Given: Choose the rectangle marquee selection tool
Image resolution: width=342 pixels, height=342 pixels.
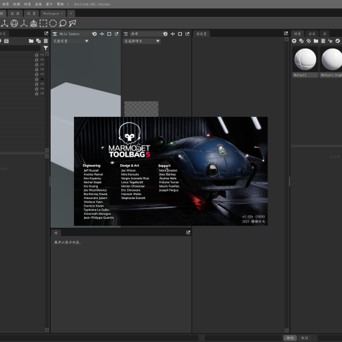Looking at the screenshot, I should point(43,23).
